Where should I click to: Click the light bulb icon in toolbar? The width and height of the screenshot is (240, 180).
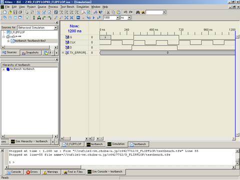click(27, 17)
